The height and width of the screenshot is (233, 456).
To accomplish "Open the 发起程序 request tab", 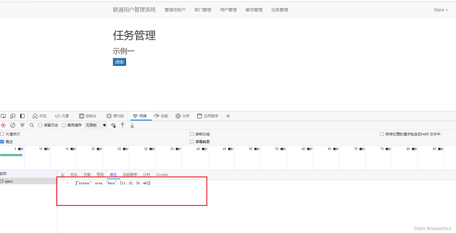I will (x=130, y=175).
